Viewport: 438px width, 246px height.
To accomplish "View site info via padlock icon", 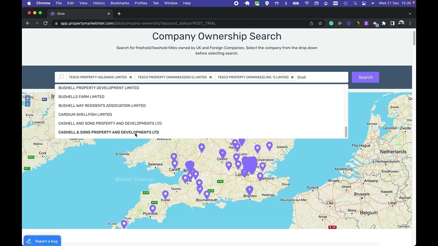I will pos(56,23).
